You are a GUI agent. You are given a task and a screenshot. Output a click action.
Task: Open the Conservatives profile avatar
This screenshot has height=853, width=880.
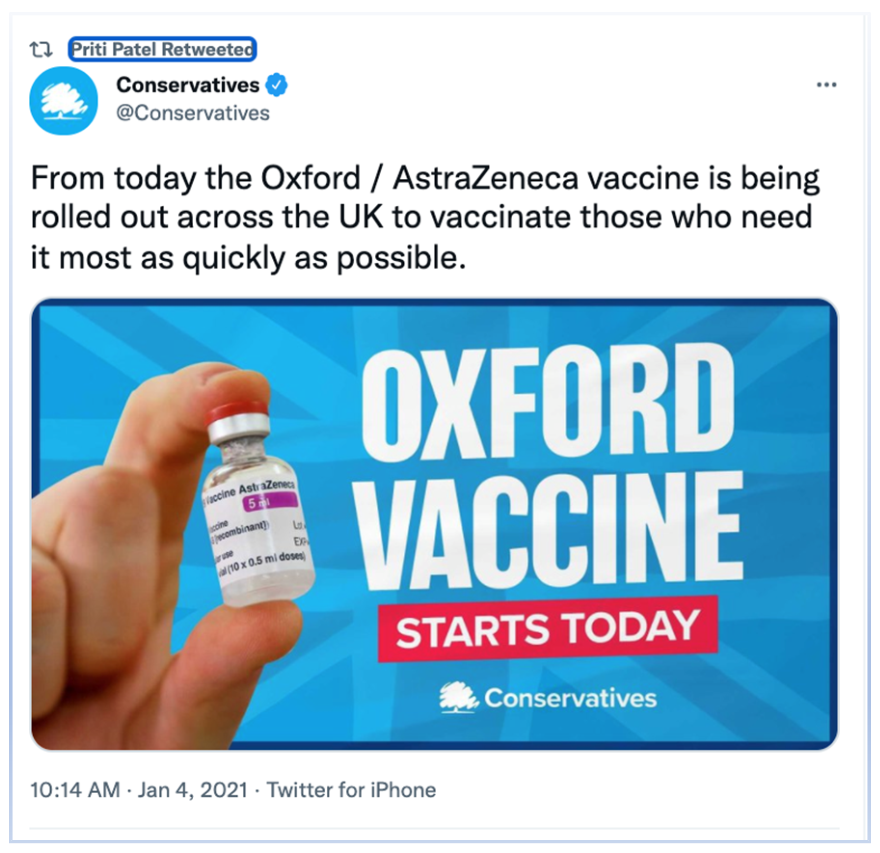[63, 101]
